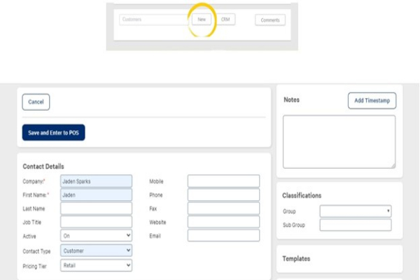
Task: Expand the Contact Type dropdown
Action: pyautogui.click(x=96, y=250)
